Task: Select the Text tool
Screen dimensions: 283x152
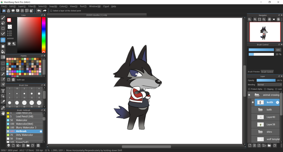Action: [x=3, y=91]
